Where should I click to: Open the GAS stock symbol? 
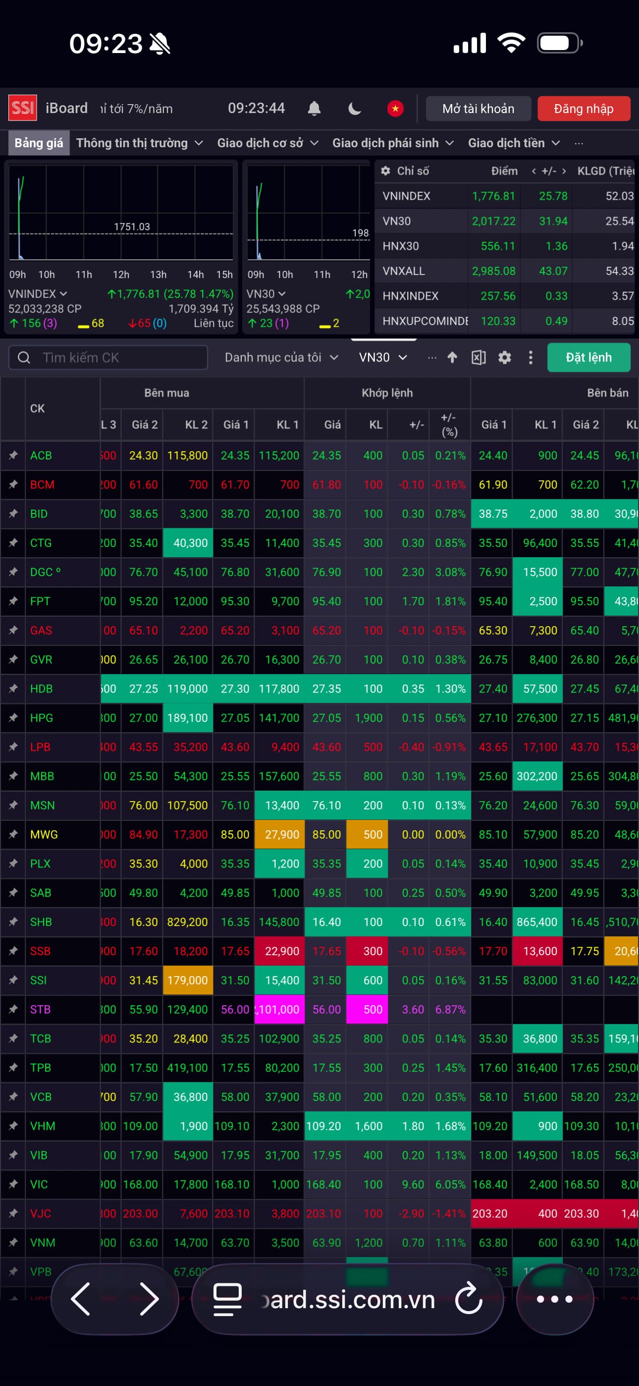click(41, 631)
